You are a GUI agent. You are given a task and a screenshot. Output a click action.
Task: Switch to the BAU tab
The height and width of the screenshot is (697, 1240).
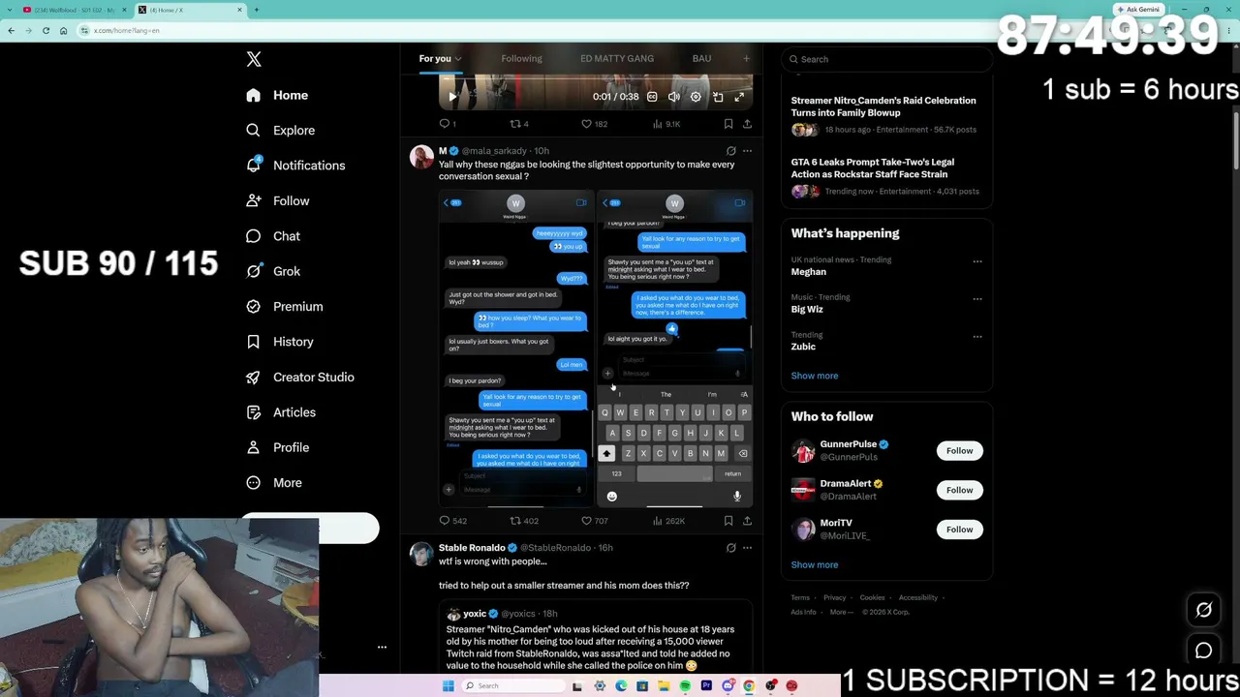coord(701,59)
